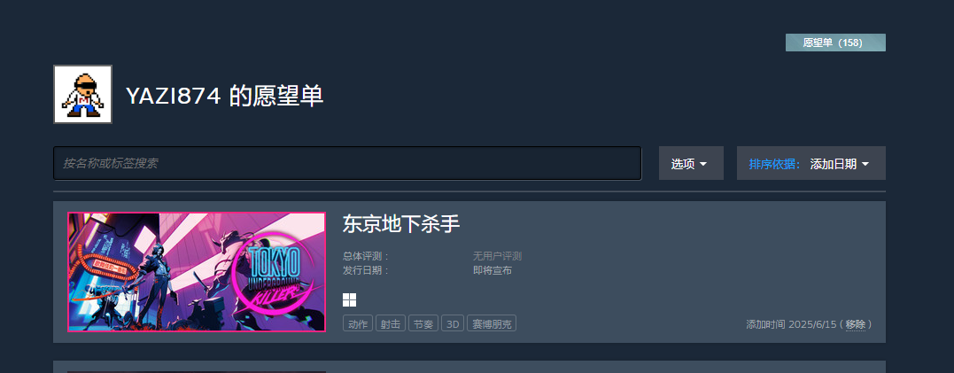This screenshot has width=954, height=373.
Task: Click 移除 to remove the game
Action: click(855, 324)
